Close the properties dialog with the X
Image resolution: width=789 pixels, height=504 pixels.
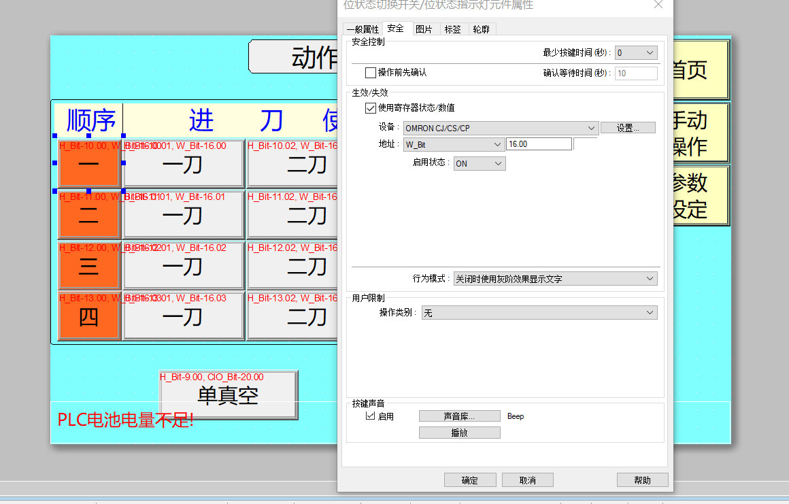[x=658, y=5]
